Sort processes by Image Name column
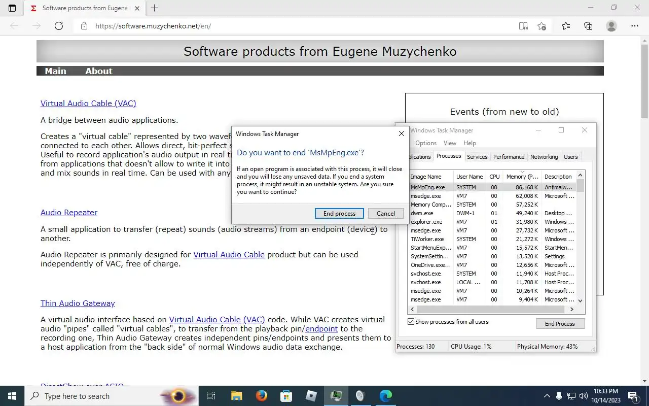The height and width of the screenshot is (406, 649). coord(430,177)
